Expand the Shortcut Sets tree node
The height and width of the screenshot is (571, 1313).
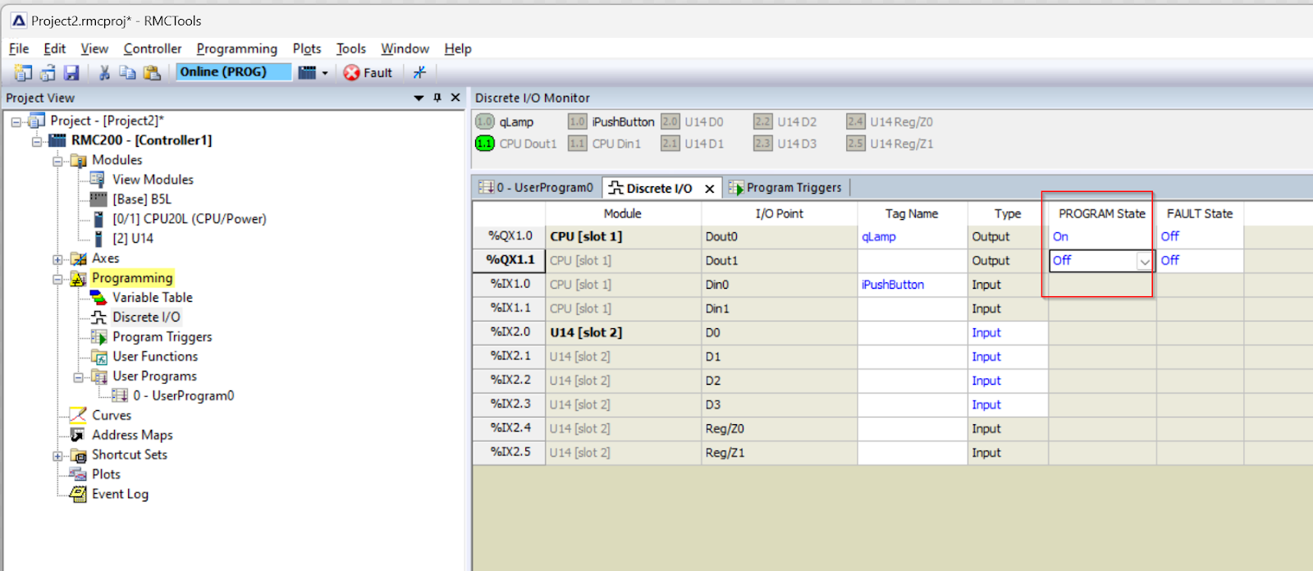pyautogui.click(x=57, y=455)
